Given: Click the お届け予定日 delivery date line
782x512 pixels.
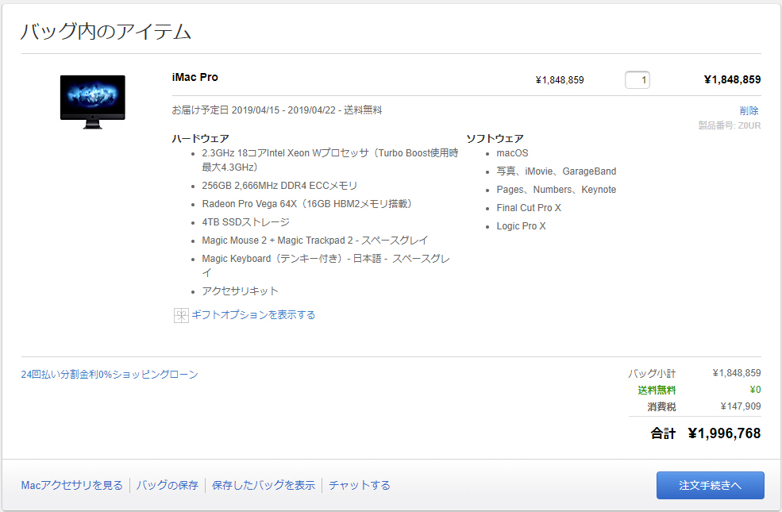Looking at the screenshot, I should [x=277, y=110].
